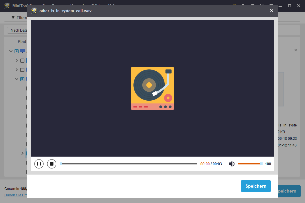This screenshot has height=203, width=305.
Task: Click the Speichern button in preview dialog
Action: tap(256, 186)
